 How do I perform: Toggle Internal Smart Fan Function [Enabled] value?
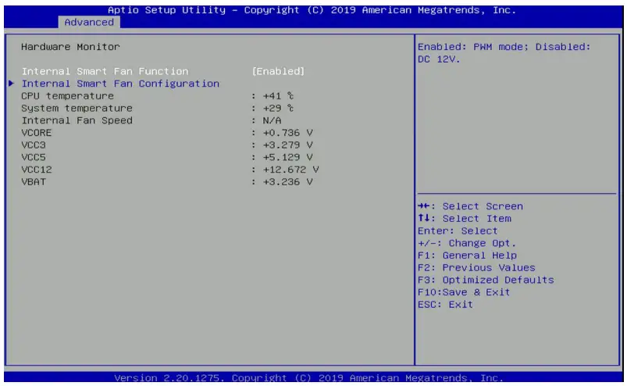pos(278,71)
